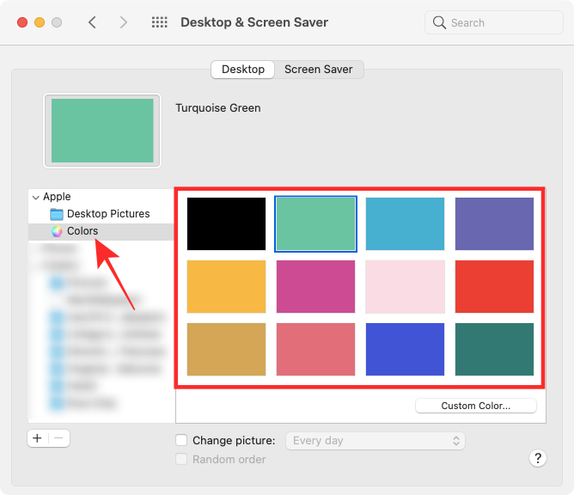Click the Desktop Pictures folder icon
Viewport: 574px width, 495px height.
click(x=57, y=214)
